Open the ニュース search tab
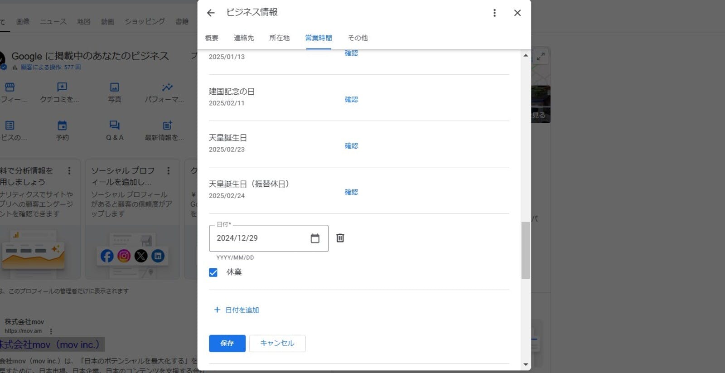725x373 pixels. click(x=53, y=21)
